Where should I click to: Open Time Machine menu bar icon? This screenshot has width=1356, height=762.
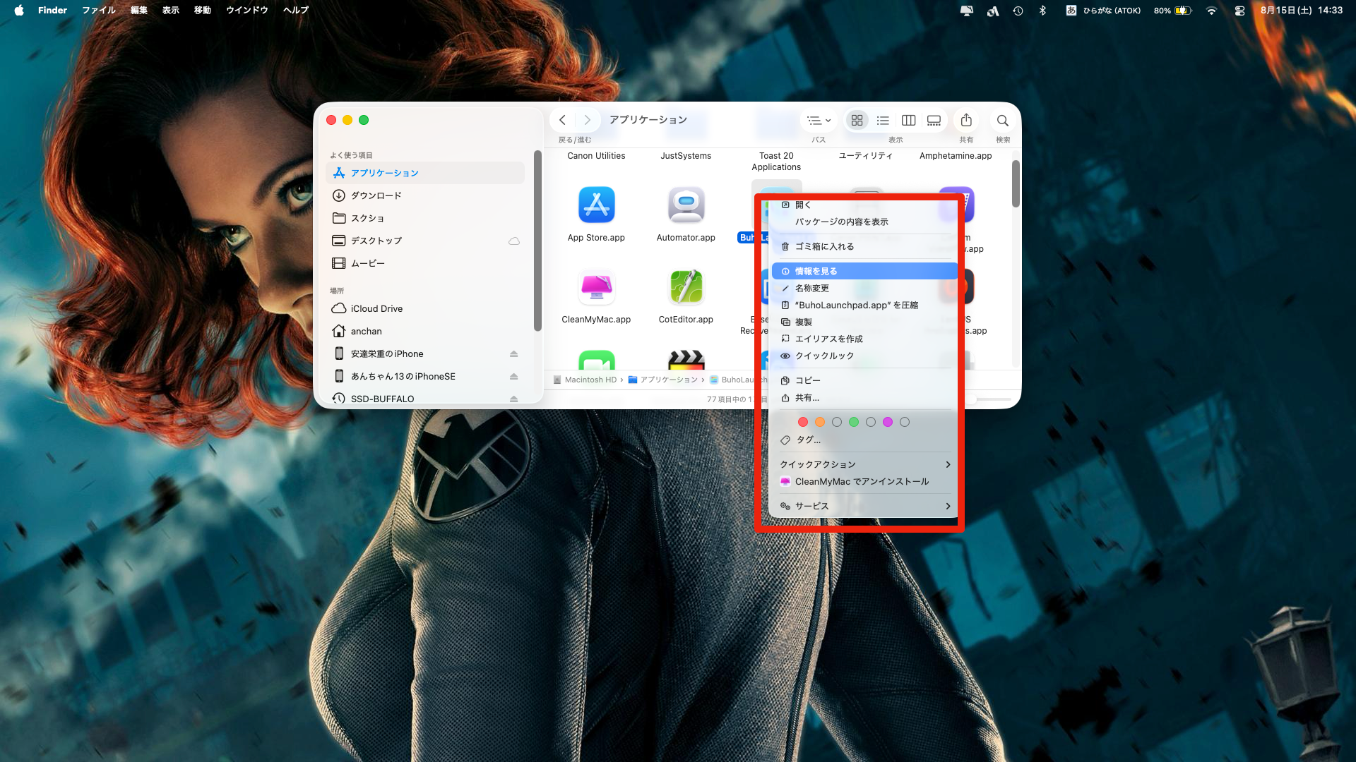1018,11
